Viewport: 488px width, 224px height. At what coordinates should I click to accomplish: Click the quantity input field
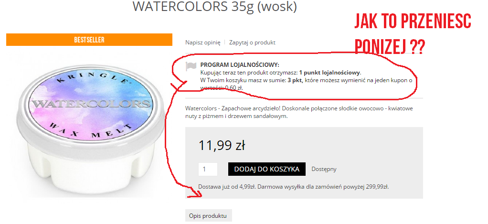[208, 169]
